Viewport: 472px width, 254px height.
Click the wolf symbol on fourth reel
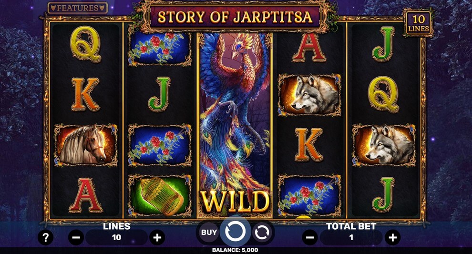pyautogui.click(x=309, y=95)
